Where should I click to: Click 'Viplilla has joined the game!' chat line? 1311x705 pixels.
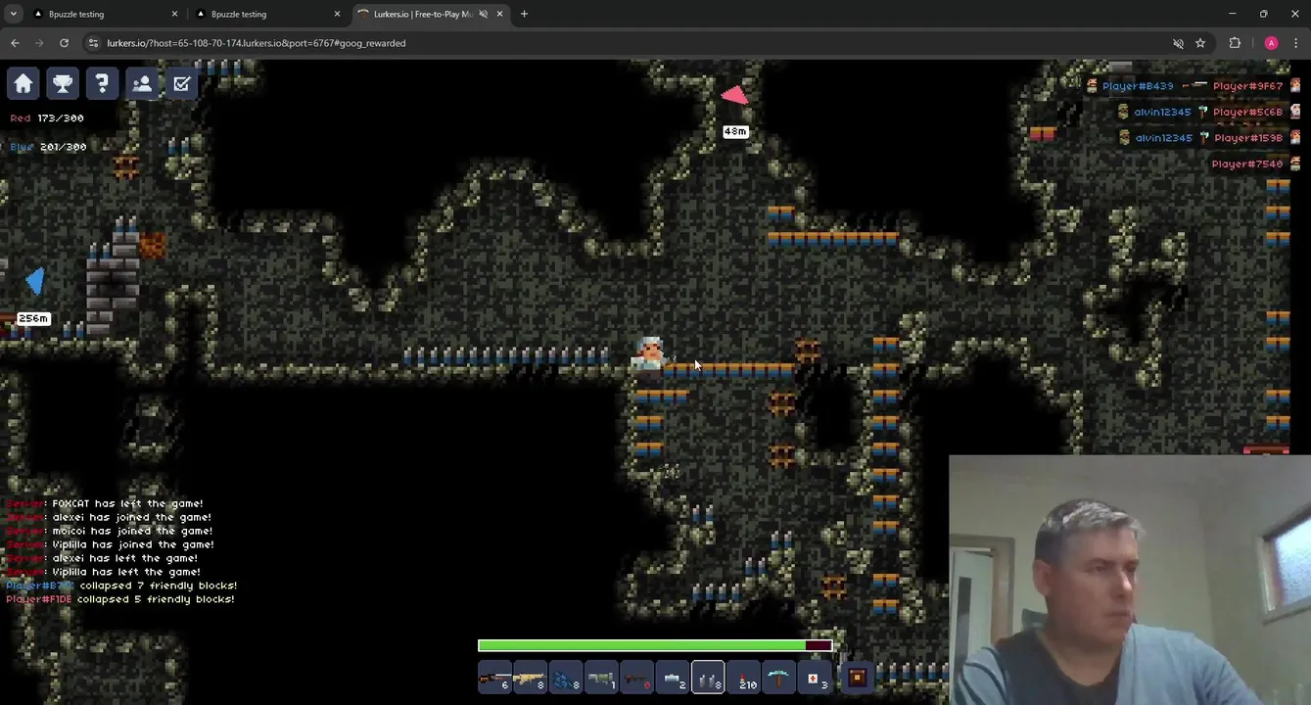133,544
